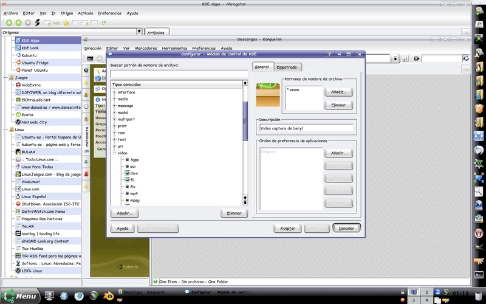Select the mp4 video type
The width and height of the screenshot is (486, 304).
click(x=134, y=193)
